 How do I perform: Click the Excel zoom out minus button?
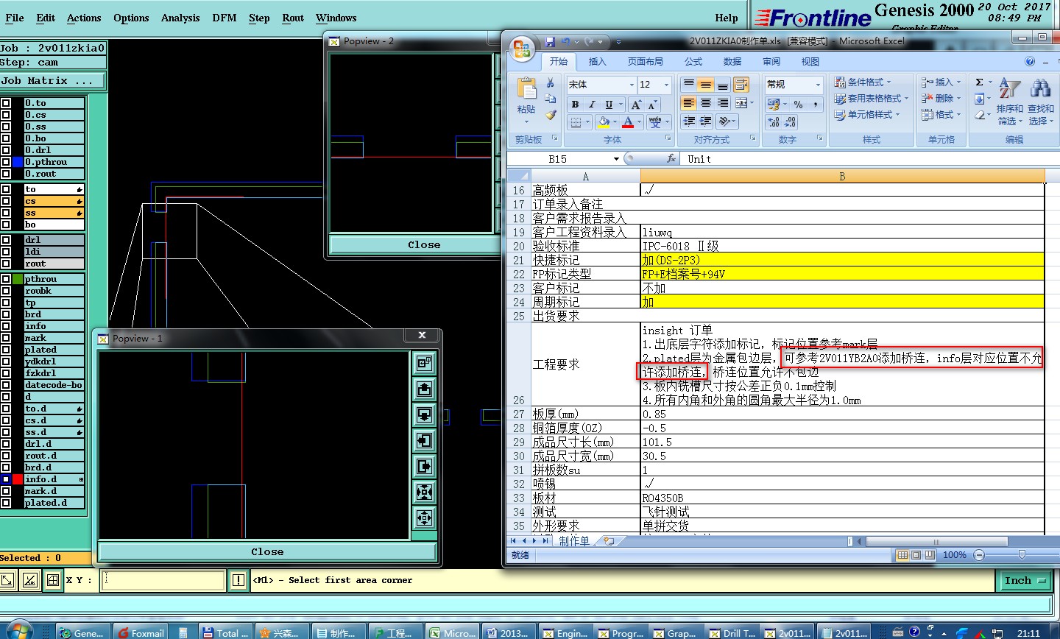coord(979,555)
